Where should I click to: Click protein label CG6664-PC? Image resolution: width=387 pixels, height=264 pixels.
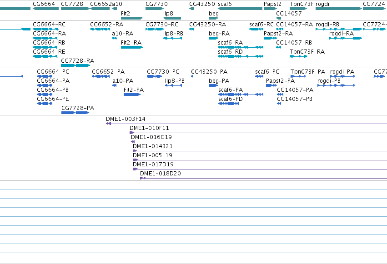pos(53,72)
